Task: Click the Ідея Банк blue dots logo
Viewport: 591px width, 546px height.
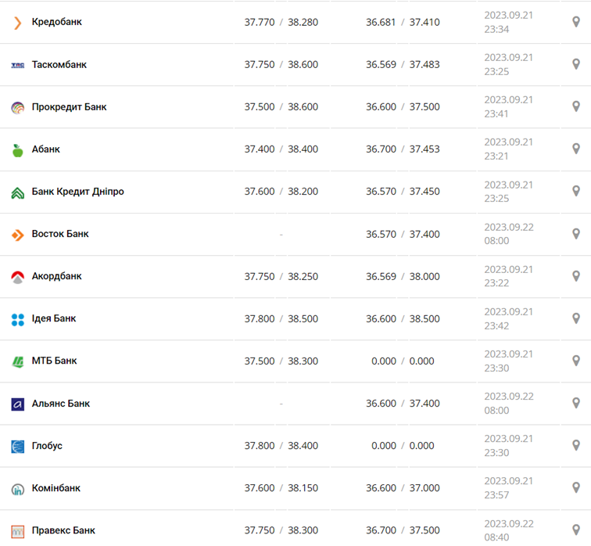Action: (17, 319)
